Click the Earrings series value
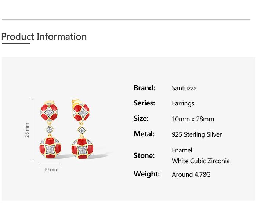 click(183, 103)
